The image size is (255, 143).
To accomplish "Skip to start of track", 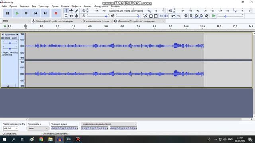I will click(35, 13).
